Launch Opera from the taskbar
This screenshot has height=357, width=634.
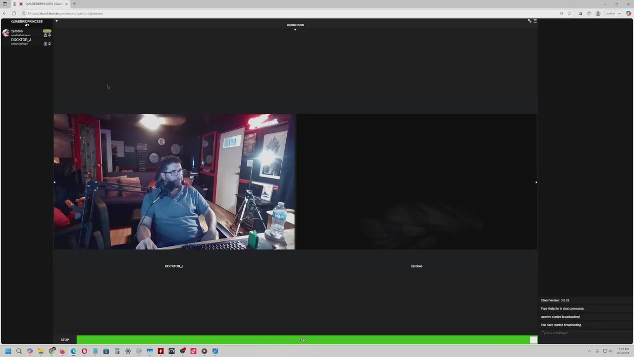click(84, 351)
